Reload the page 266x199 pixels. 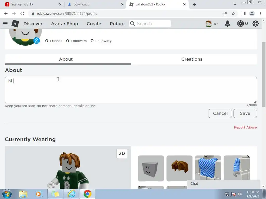coord(22,13)
